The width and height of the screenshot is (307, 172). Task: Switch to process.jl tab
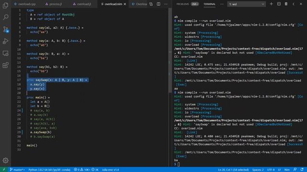(53, 4)
